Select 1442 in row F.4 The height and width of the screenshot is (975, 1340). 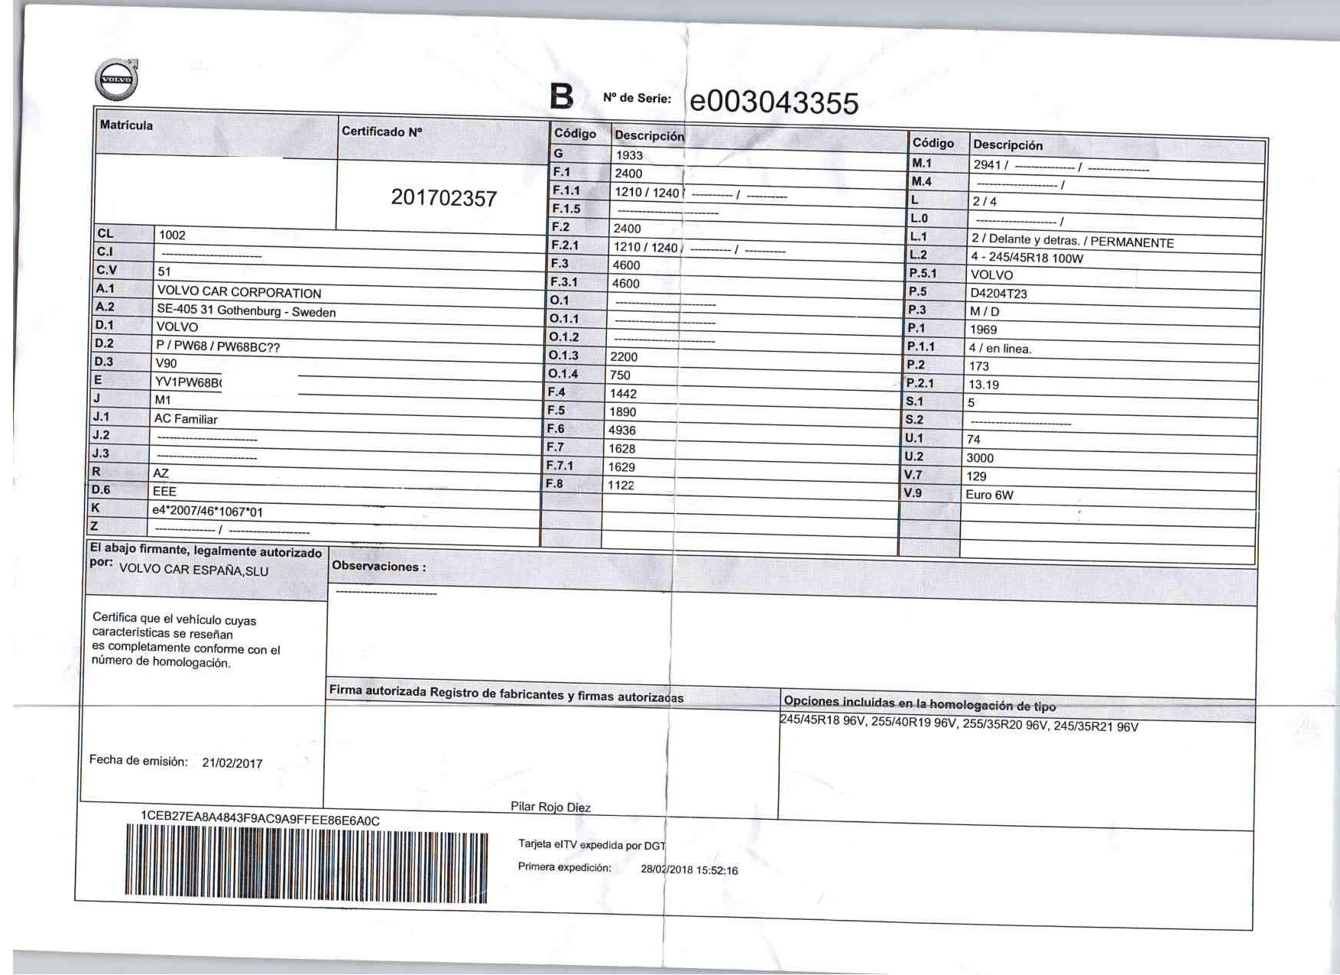[623, 394]
